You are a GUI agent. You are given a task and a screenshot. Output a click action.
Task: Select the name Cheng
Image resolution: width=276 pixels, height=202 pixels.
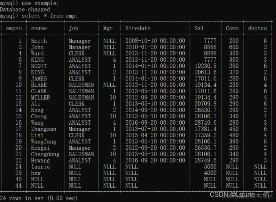coord(39,116)
